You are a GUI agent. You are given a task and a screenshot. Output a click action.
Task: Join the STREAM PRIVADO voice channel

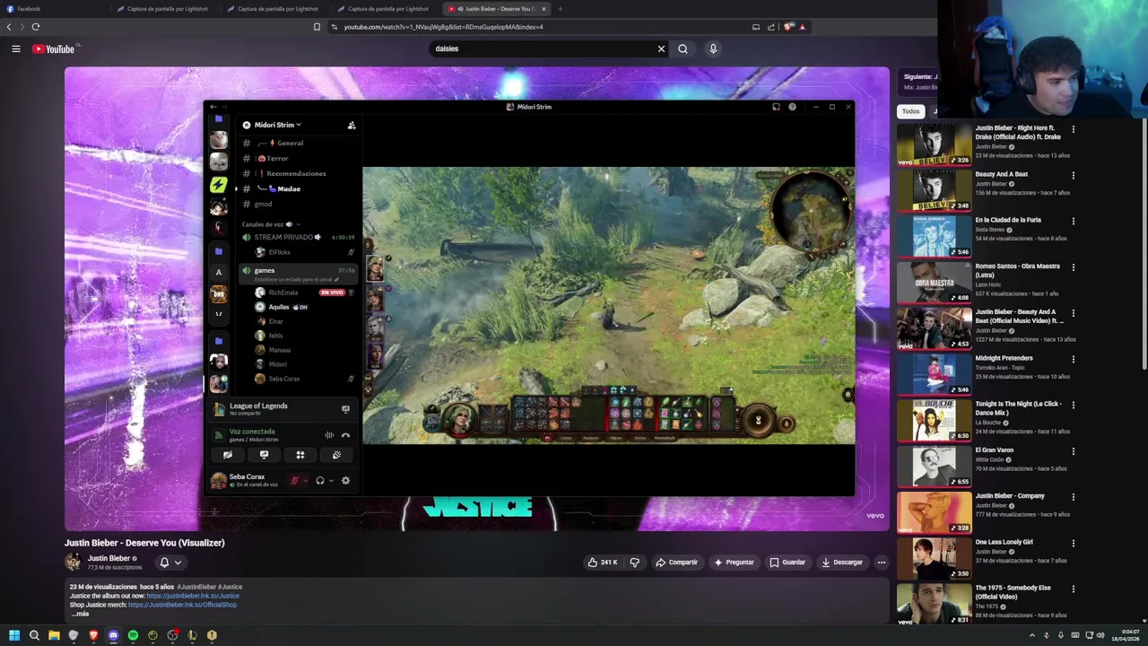(296, 238)
